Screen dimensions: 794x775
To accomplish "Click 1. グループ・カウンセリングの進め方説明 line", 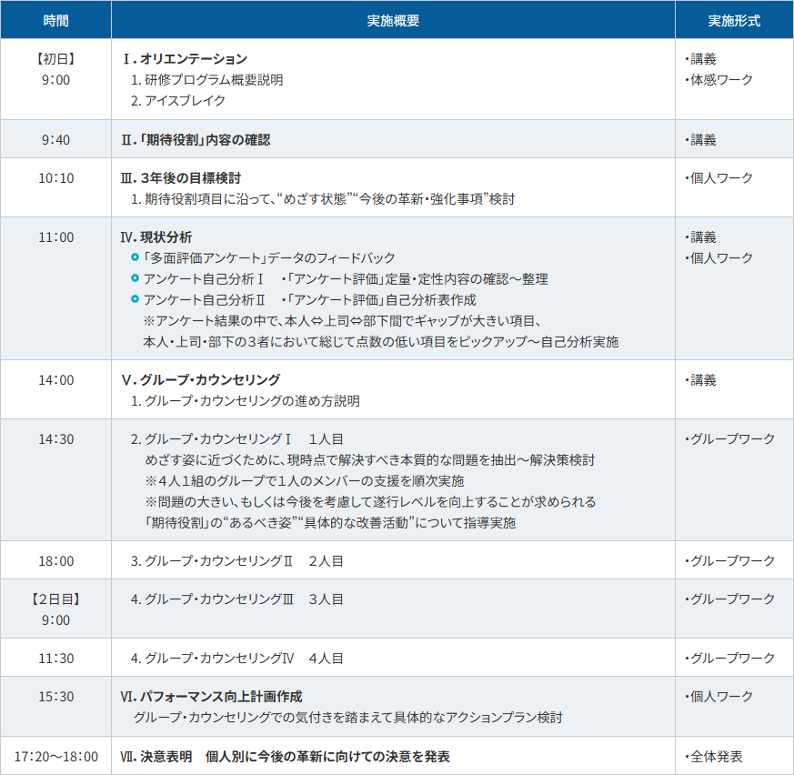I will 245,401.
